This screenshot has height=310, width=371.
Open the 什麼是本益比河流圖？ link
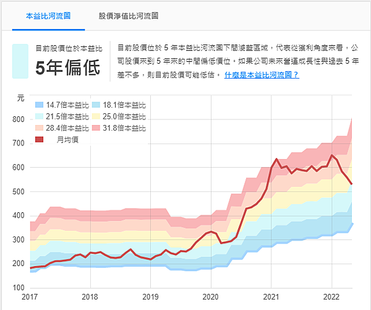pyautogui.click(x=262, y=74)
